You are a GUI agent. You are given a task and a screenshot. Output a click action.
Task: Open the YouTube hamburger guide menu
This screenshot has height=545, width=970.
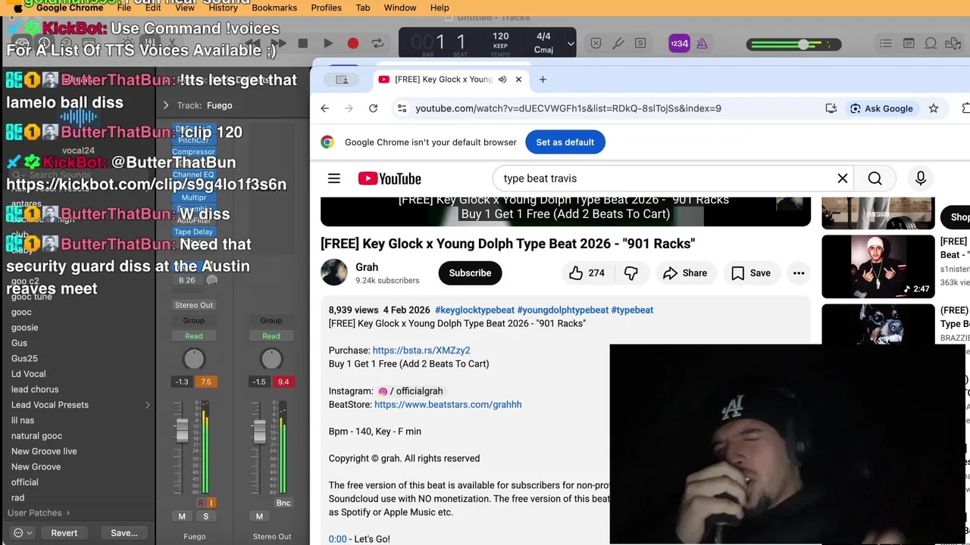(334, 179)
